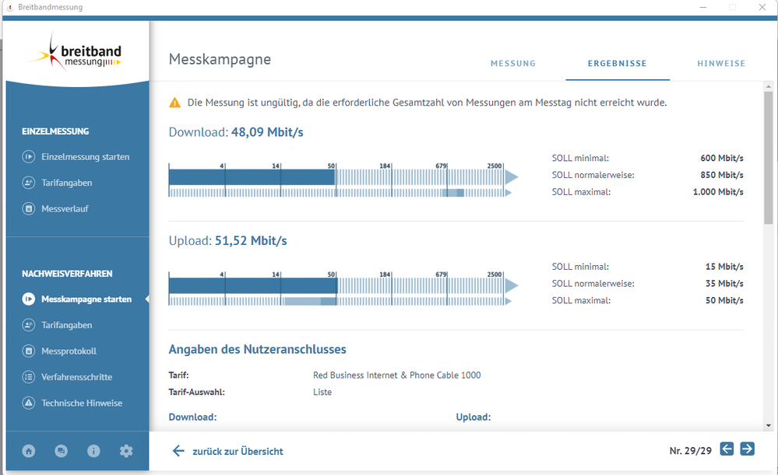The height and width of the screenshot is (475, 778).
Task: Click the orange warning triangle icon
Action: (x=174, y=103)
